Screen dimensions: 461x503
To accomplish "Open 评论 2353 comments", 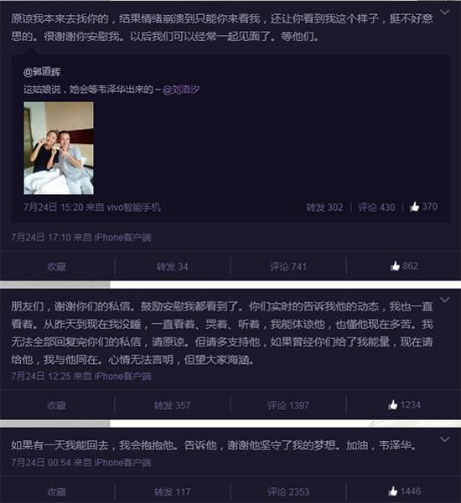I will tap(288, 491).
